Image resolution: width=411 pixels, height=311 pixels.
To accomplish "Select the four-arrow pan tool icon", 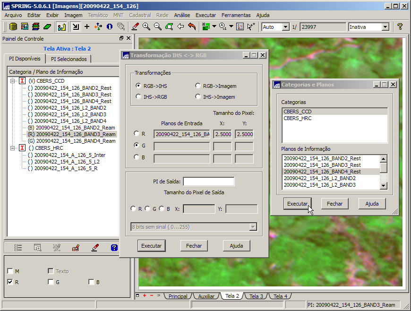I will [x=98, y=27].
